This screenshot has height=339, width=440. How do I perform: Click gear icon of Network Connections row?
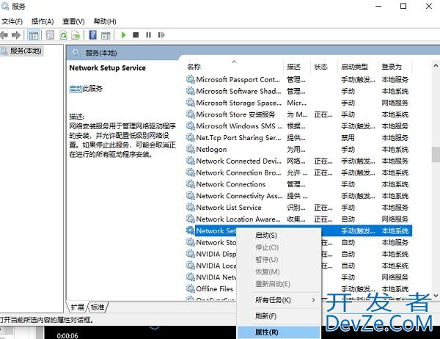191,184
